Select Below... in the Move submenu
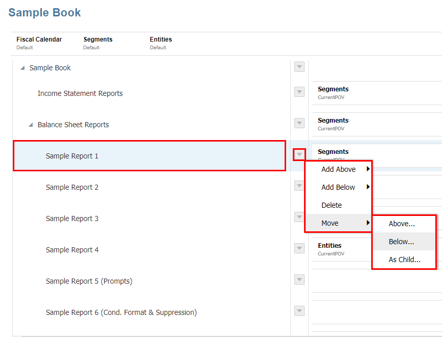 (x=401, y=242)
